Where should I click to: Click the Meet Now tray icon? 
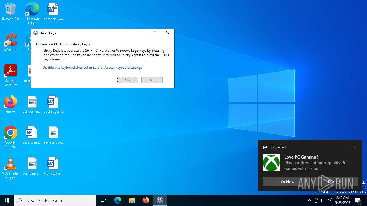pyautogui.click(x=316, y=200)
